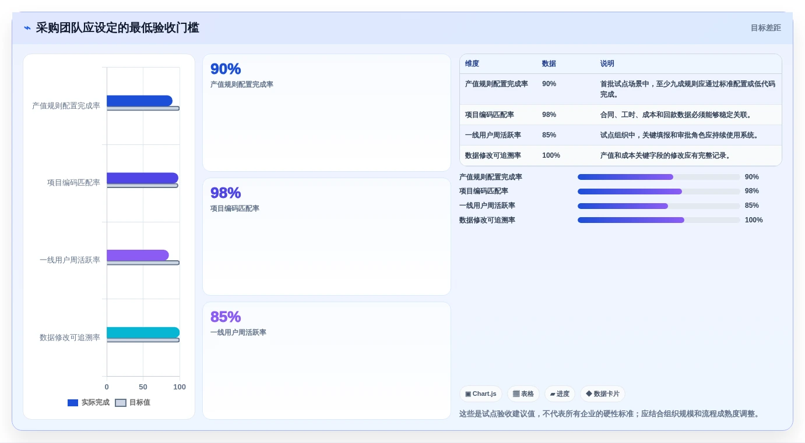Click the 项目编码匹配率 progress bar

(x=659, y=192)
